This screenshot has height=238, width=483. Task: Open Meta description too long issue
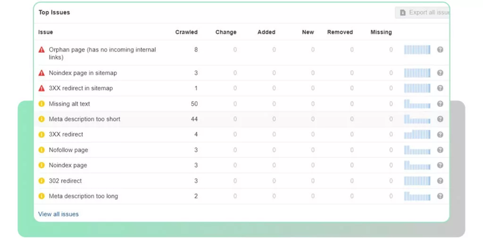tap(83, 196)
